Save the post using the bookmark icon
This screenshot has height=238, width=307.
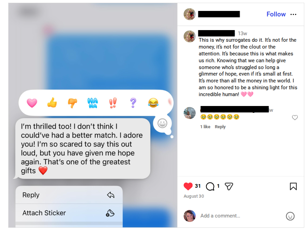coord(293,186)
